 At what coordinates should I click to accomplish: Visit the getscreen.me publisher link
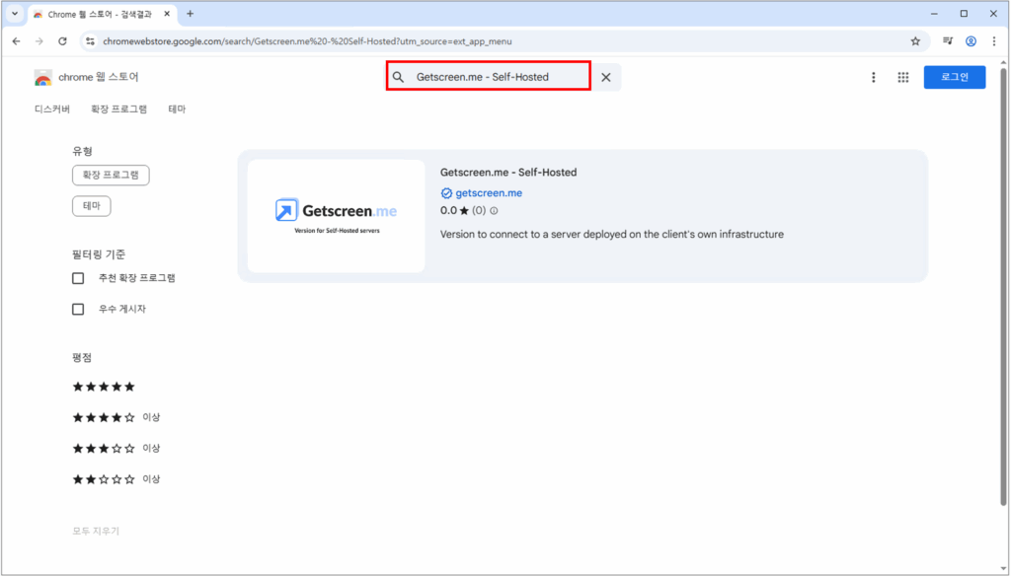point(489,193)
